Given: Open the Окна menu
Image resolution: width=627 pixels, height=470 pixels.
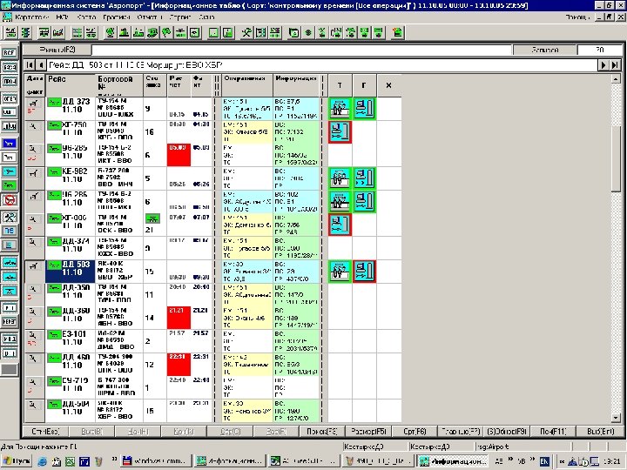Looking at the screenshot, I should pos(206,17).
